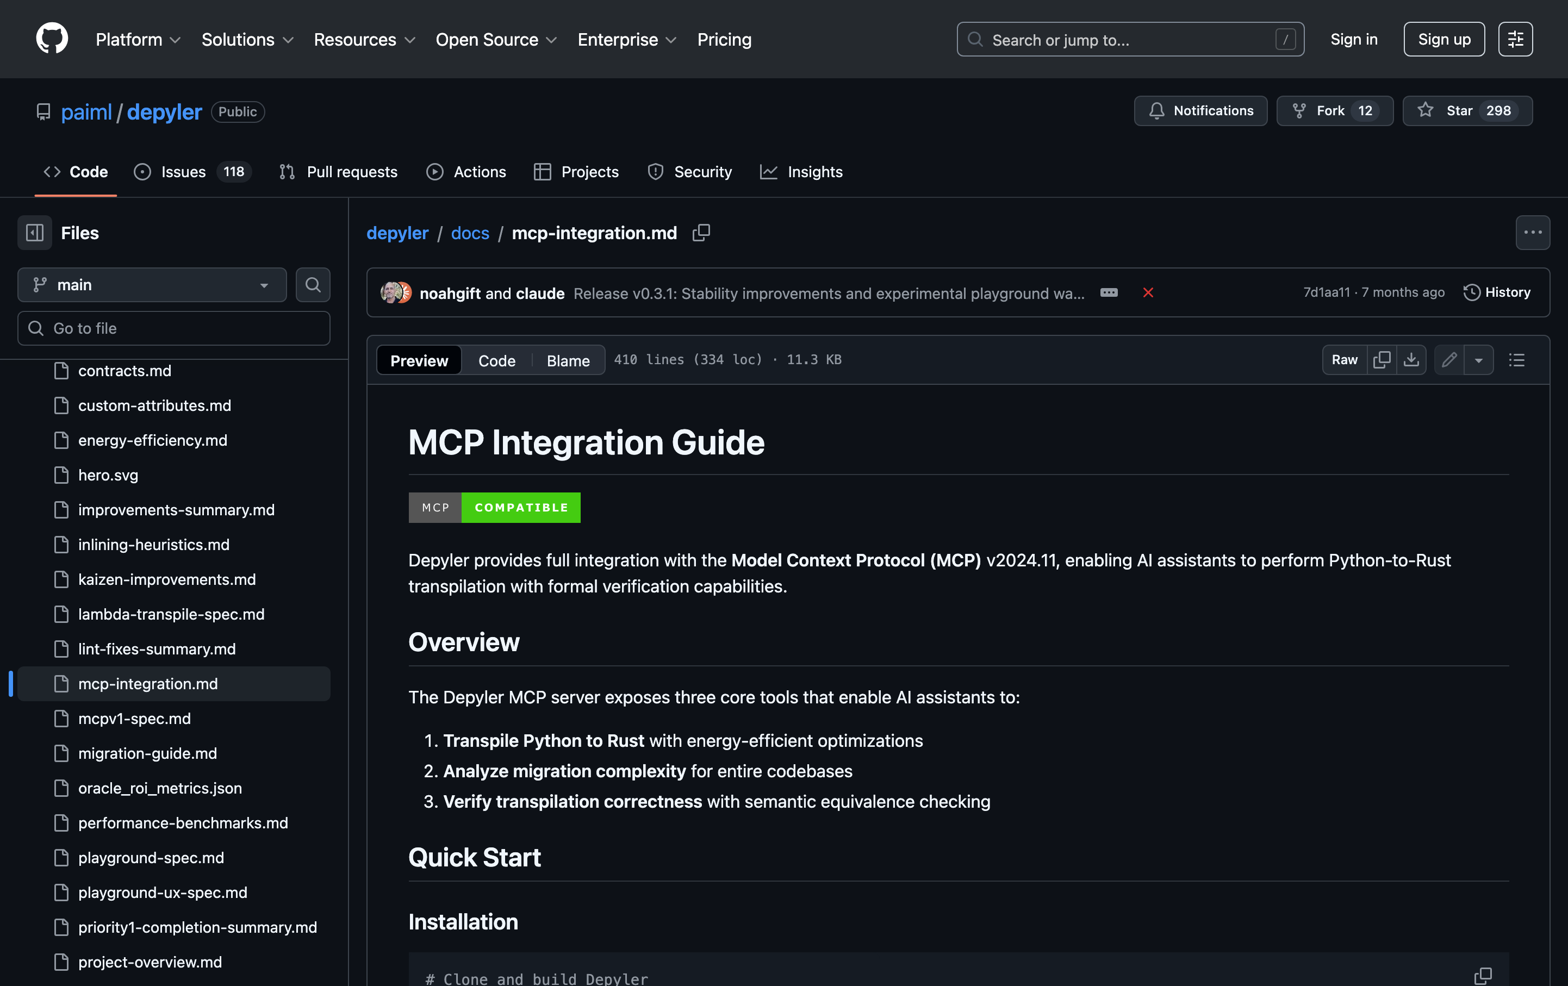Click the Go to file search field
The height and width of the screenshot is (986, 1568).
(x=174, y=329)
